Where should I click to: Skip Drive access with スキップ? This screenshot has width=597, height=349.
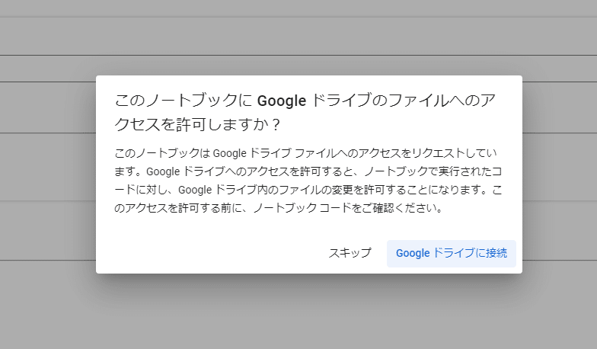(350, 253)
